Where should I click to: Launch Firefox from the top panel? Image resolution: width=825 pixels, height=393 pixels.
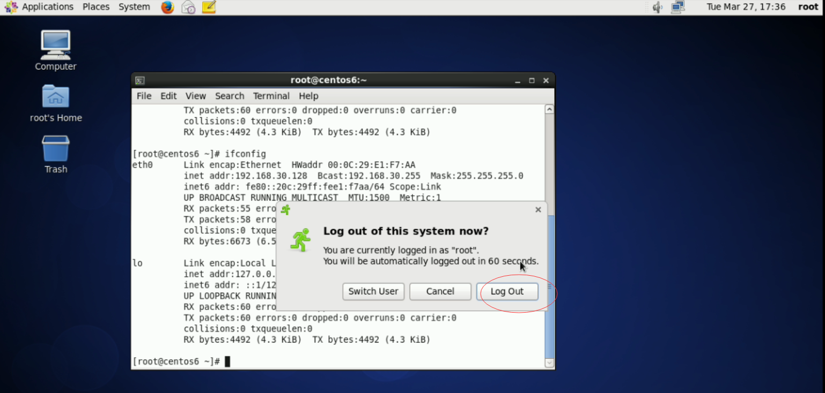[x=167, y=7]
